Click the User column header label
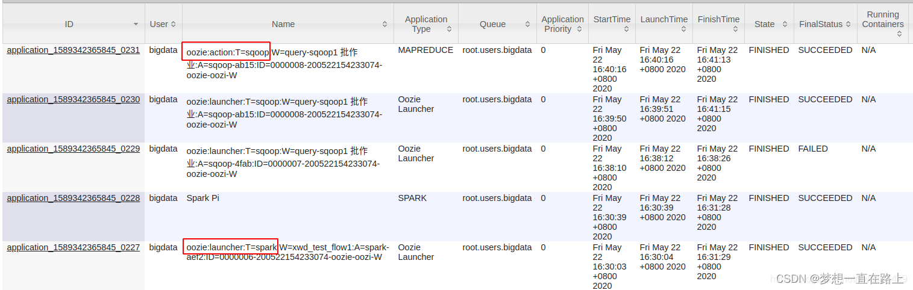Screen dimensions: 913x290 pos(159,24)
